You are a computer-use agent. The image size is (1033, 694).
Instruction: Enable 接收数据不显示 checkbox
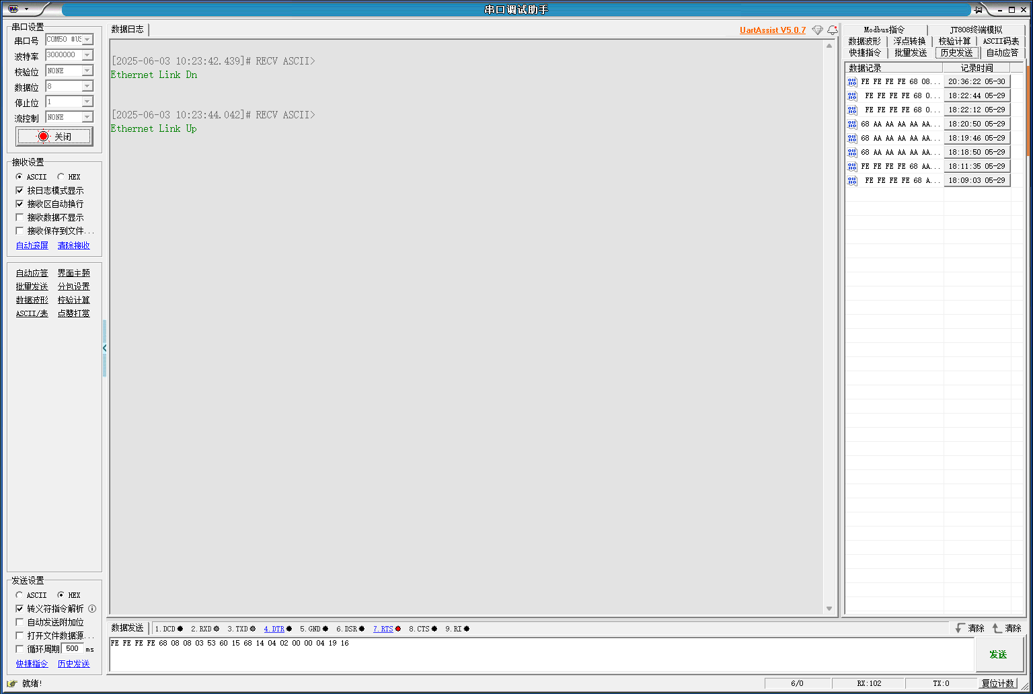click(x=20, y=217)
